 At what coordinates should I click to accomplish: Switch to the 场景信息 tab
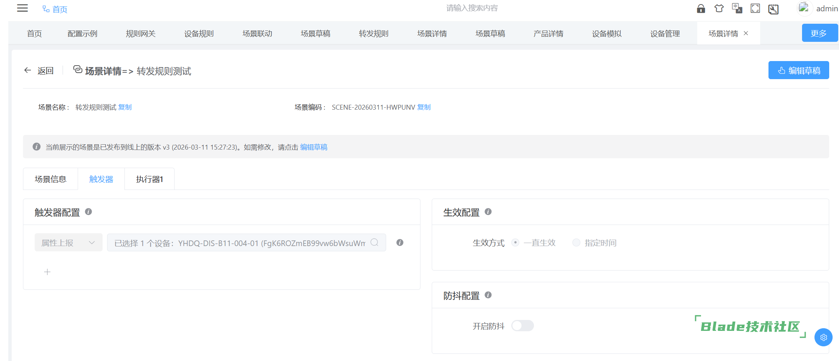pyautogui.click(x=51, y=179)
